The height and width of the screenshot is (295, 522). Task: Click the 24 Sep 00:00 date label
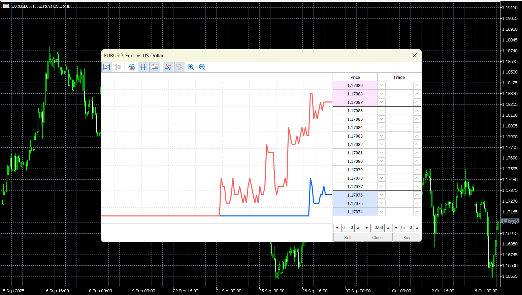[229, 291]
